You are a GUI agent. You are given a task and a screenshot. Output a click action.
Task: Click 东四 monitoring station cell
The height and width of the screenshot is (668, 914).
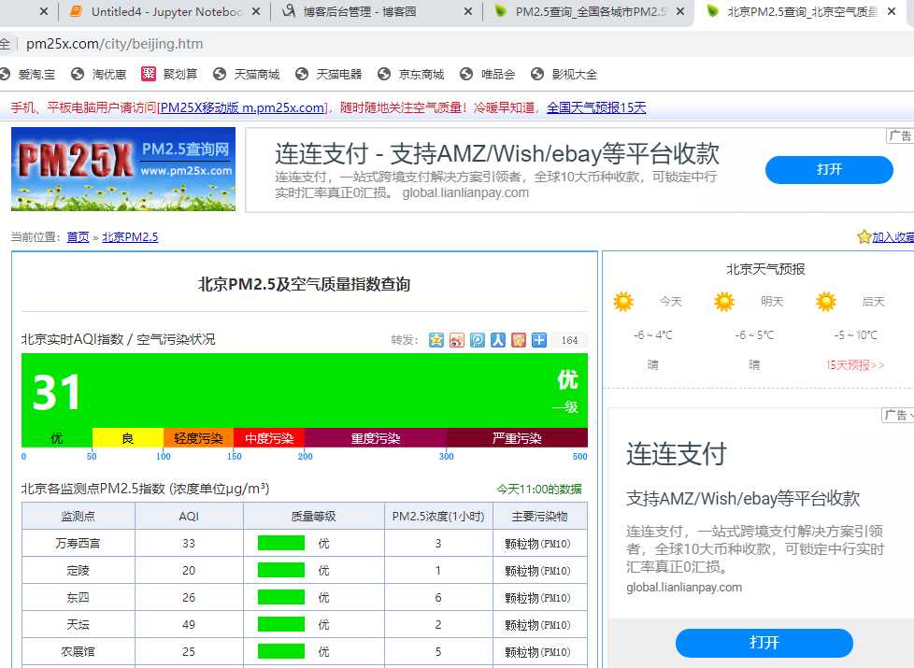pyautogui.click(x=79, y=598)
